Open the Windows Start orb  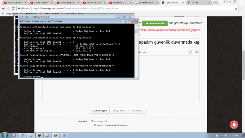click(x=5, y=135)
